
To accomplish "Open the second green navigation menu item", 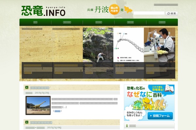I will click(67, 22).
